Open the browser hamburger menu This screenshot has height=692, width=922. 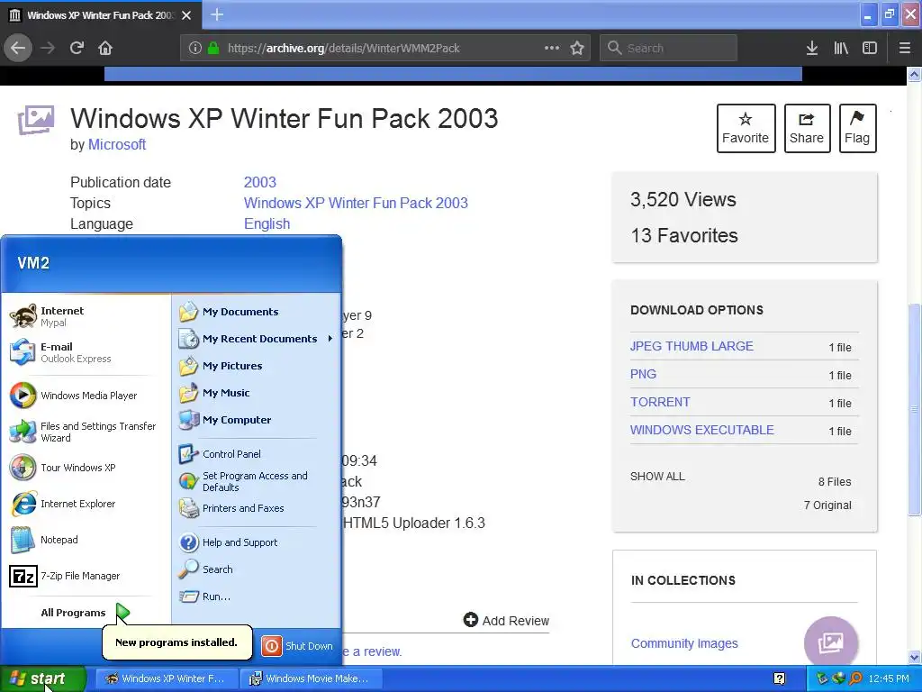pos(905,48)
